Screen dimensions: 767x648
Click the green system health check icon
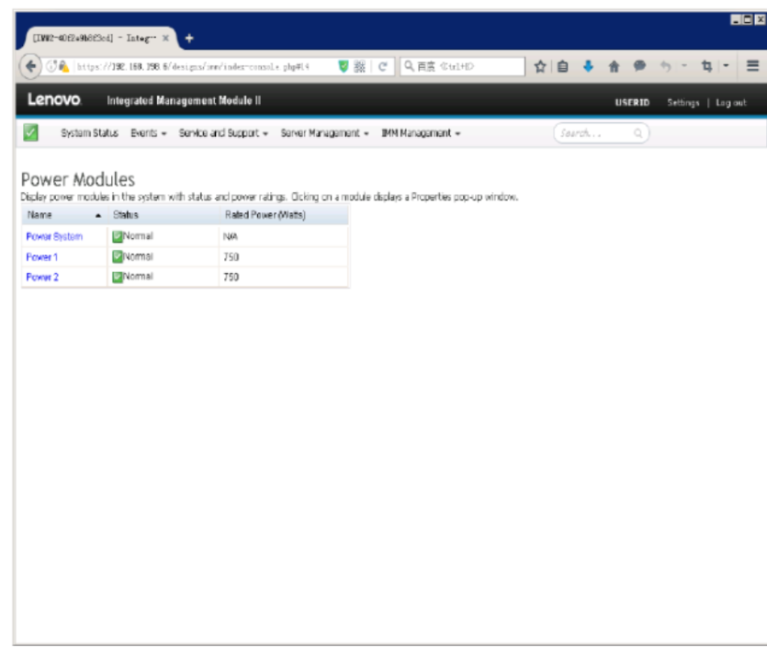(x=31, y=132)
